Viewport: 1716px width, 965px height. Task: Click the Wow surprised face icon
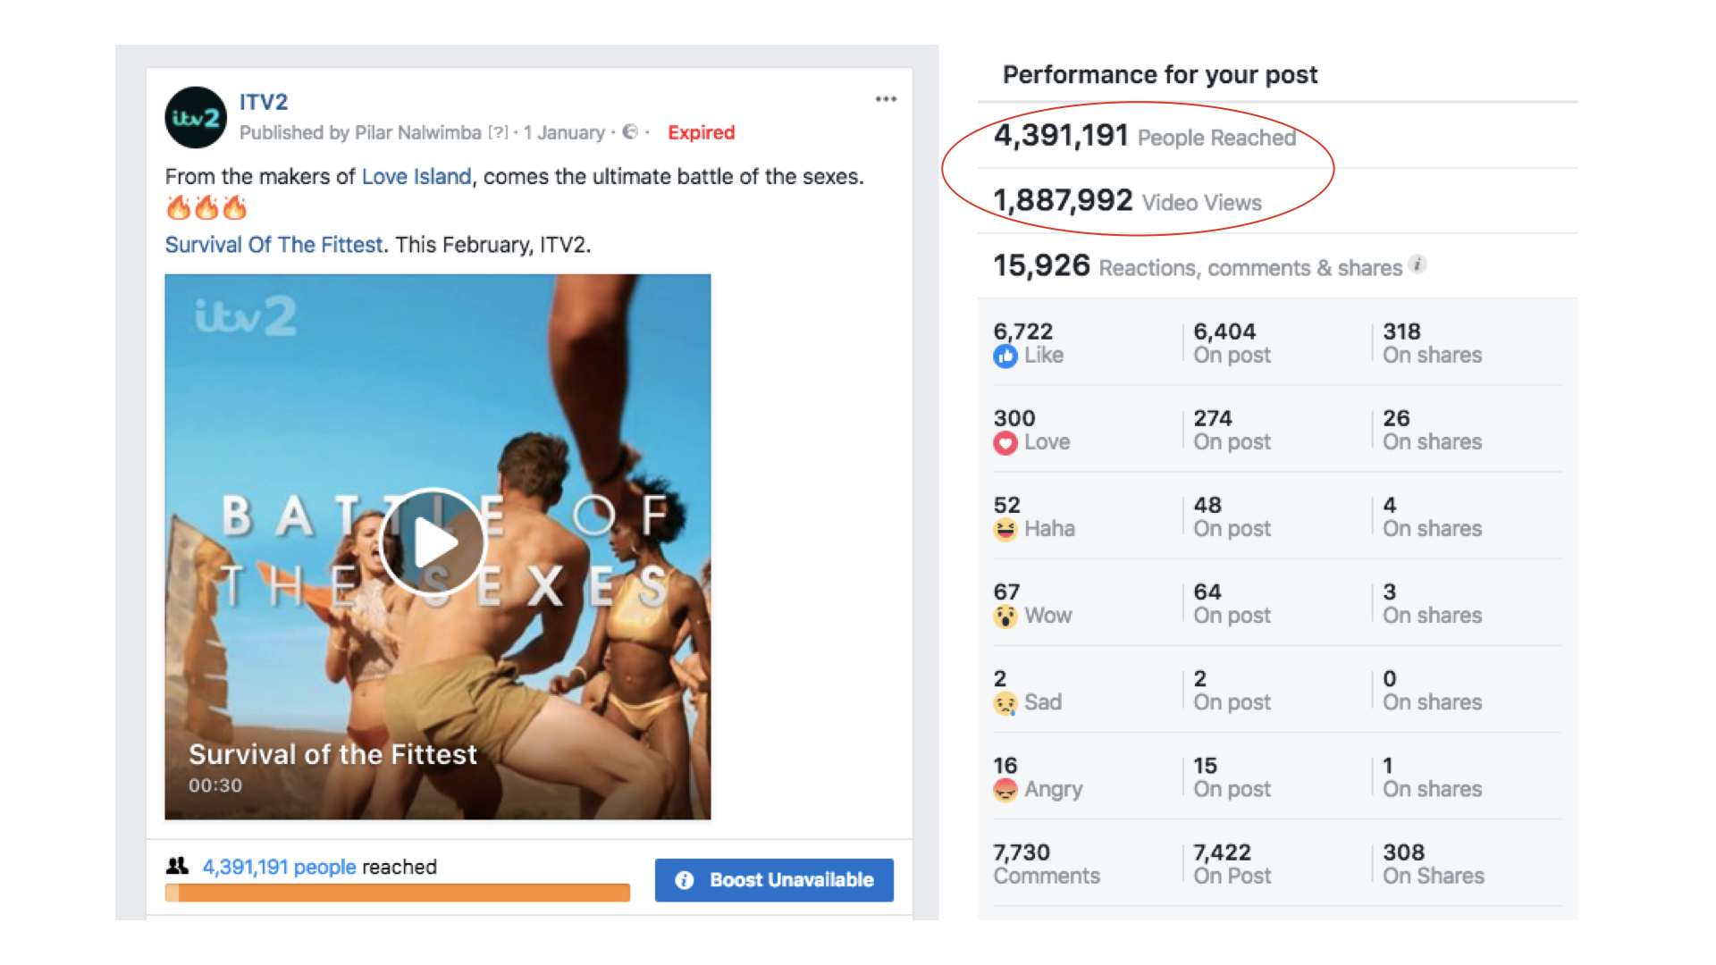click(x=1005, y=617)
